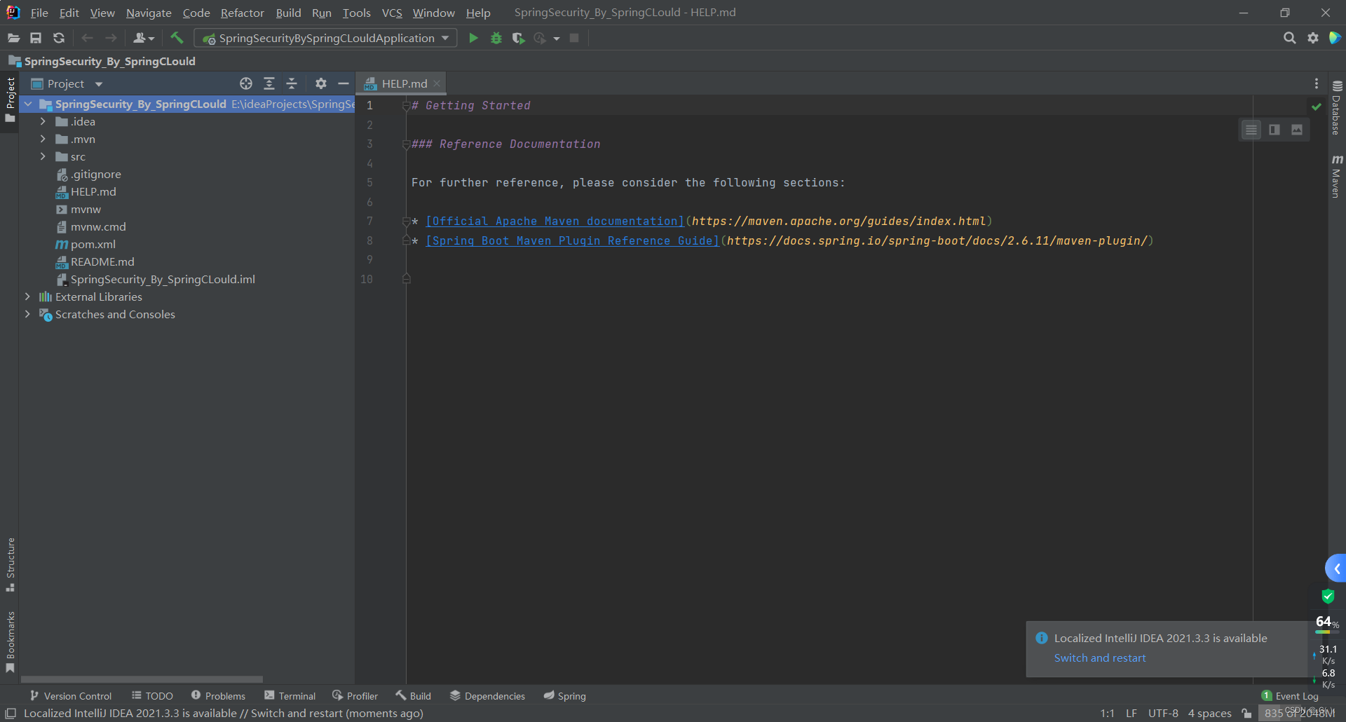Click the Collapse All icon in Project panel

tap(292, 83)
